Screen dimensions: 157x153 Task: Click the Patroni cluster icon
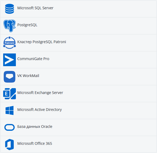(10, 43)
